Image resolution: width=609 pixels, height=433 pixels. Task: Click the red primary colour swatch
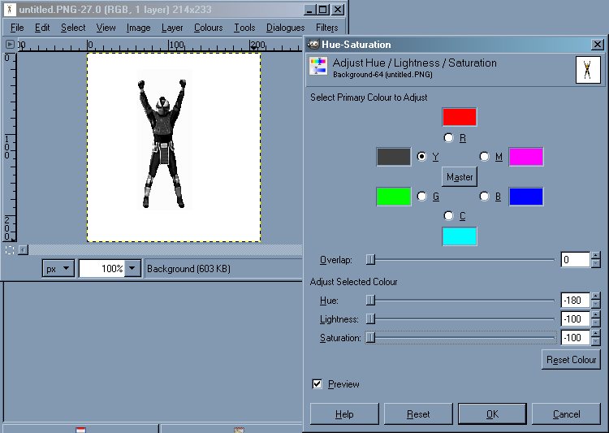[x=459, y=117]
